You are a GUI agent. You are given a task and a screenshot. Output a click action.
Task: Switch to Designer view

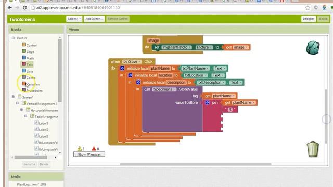[309, 19]
